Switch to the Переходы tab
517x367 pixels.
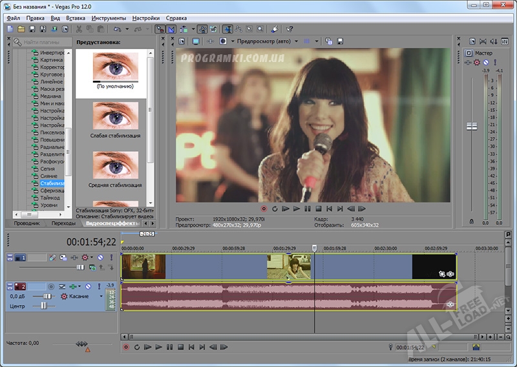(x=63, y=224)
